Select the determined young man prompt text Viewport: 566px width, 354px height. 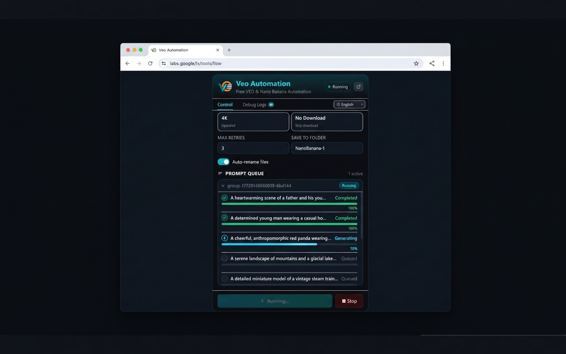coord(278,218)
